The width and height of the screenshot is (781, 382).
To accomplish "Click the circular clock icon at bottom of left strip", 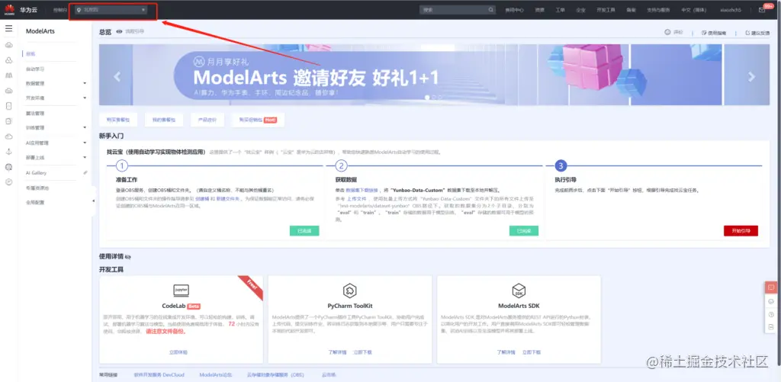I will 8,181.
